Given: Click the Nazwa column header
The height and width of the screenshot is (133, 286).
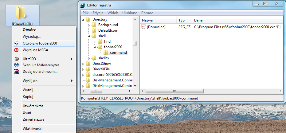Looking at the screenshot, I should [x=158, y=20].
